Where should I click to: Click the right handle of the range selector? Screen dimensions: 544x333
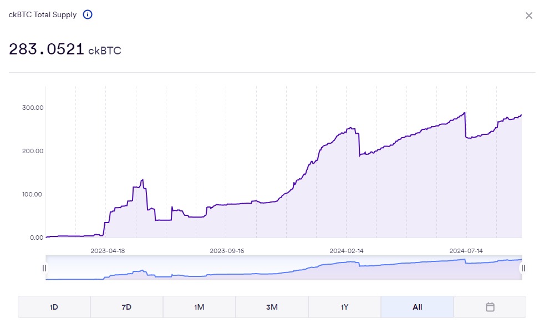coord(524,268)
